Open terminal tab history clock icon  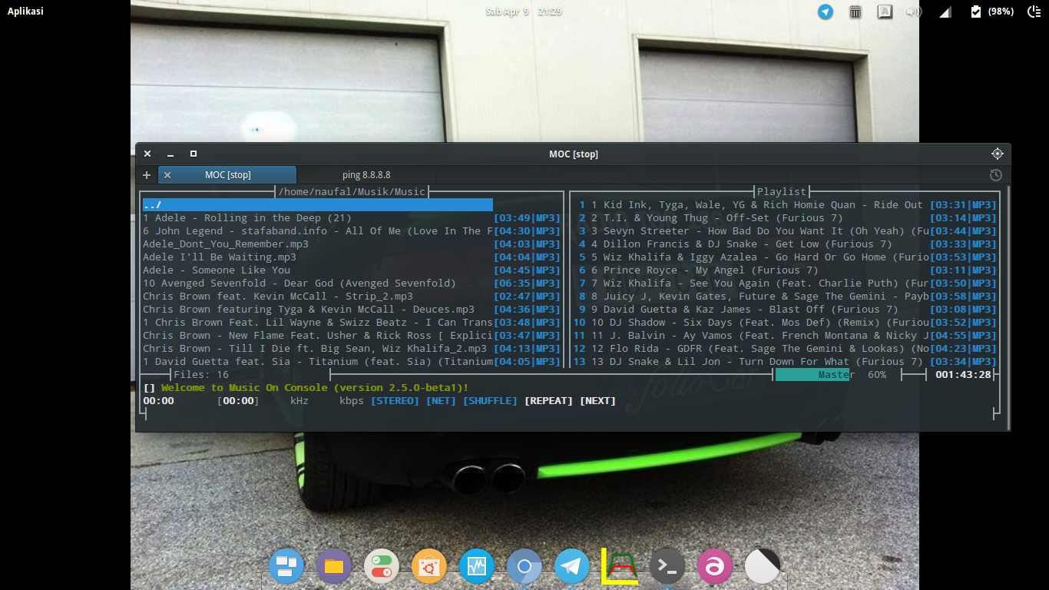[x=996, y=175]
